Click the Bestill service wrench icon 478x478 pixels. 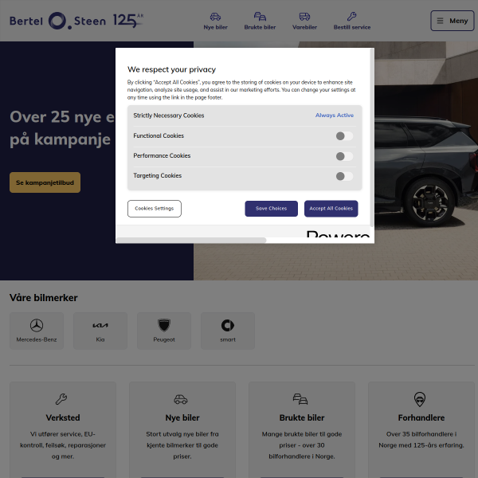[x=351, y=17]
